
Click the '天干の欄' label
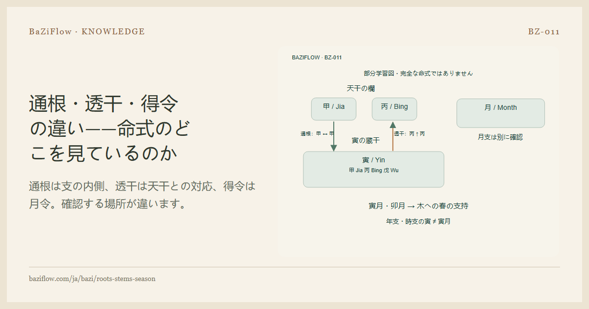coord(361,88)
